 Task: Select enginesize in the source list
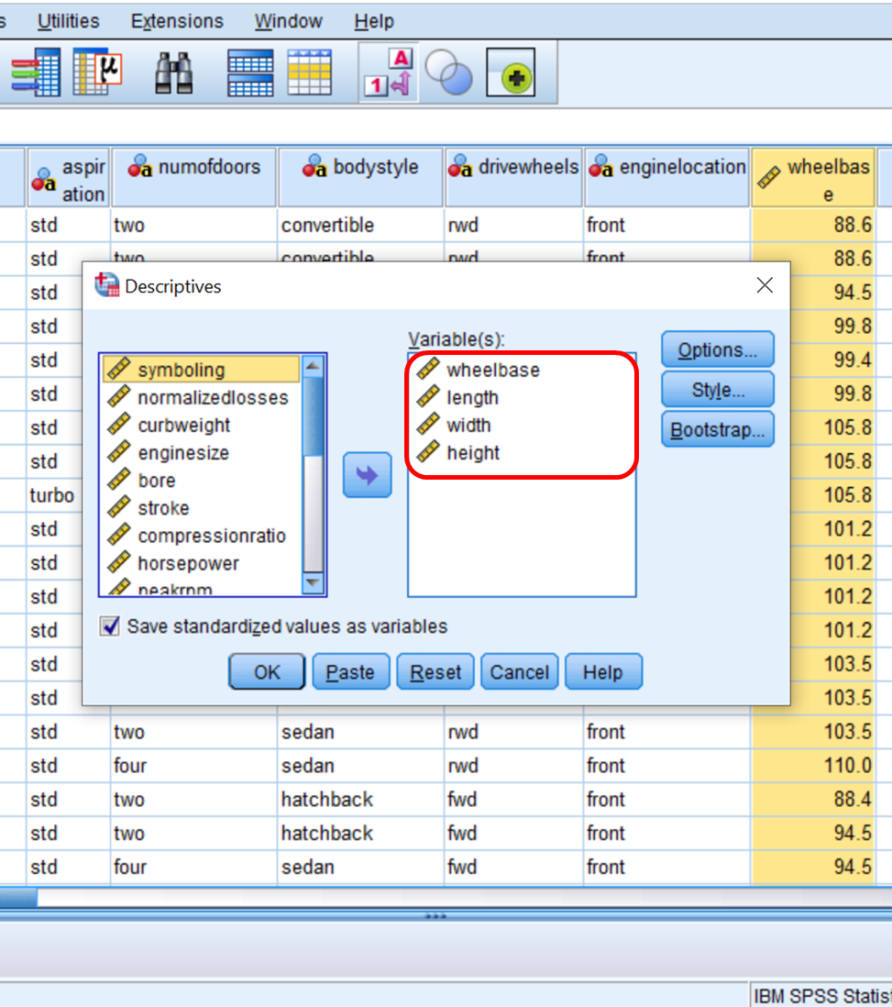201,453
